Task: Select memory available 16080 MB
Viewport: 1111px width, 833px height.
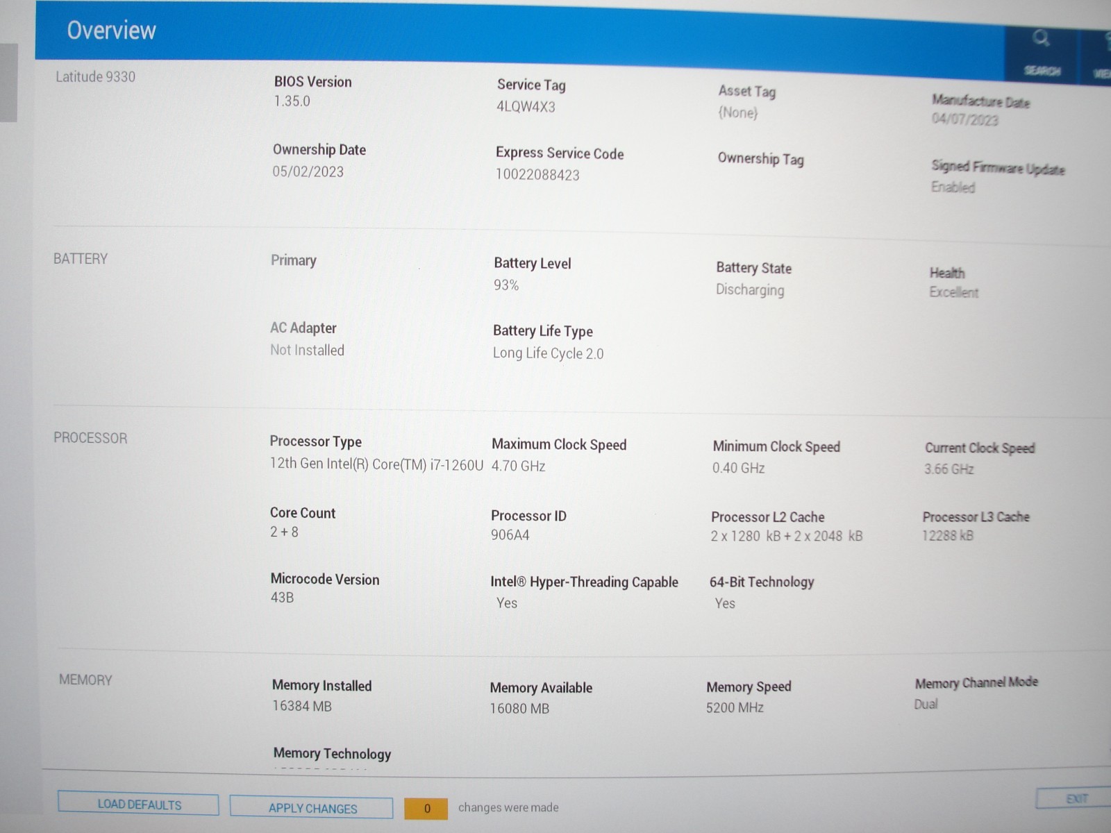Action: click(519, 709)
